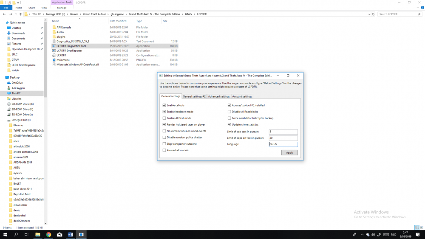Image resolution: width=425 pixels, height=239 pixels.
Task: Expand breadcrumb arrow after Games
Action: tap(80, 14)
